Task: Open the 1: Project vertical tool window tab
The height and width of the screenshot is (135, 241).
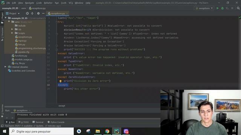Action: (2, 18)
